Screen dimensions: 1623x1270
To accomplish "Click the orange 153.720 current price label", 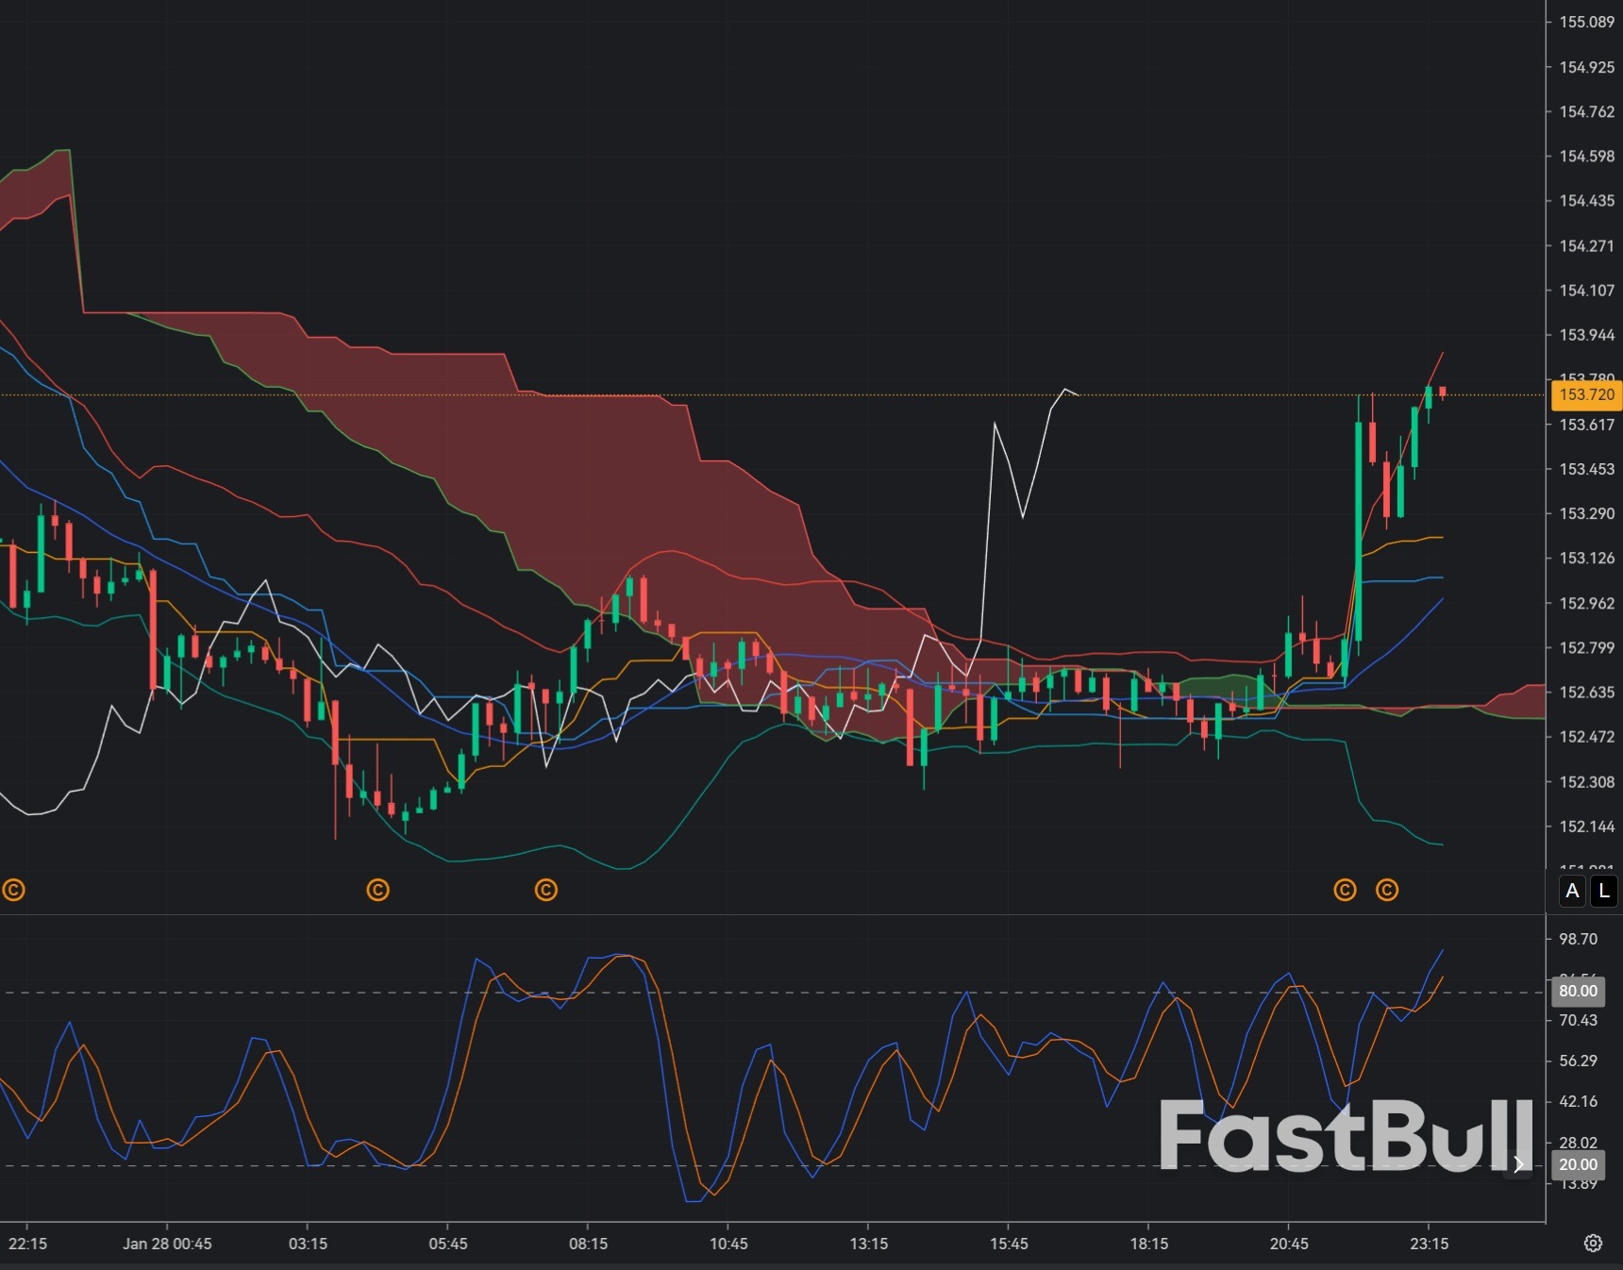I will coord(1586,395).
